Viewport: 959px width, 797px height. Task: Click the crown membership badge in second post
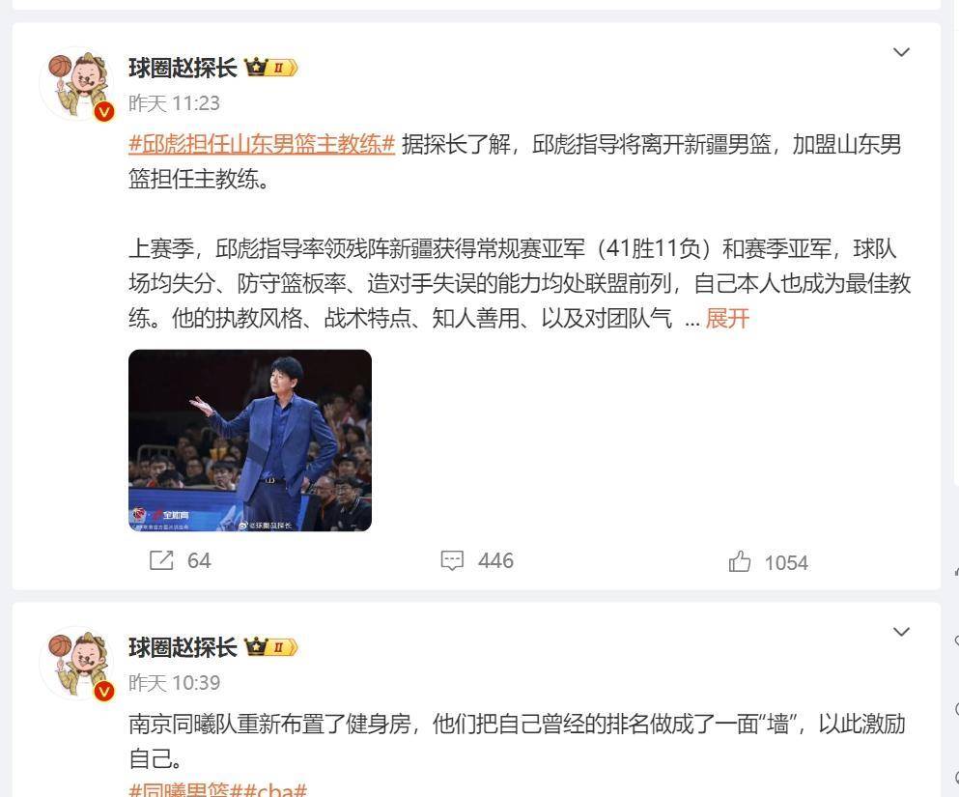click(271, 646)
